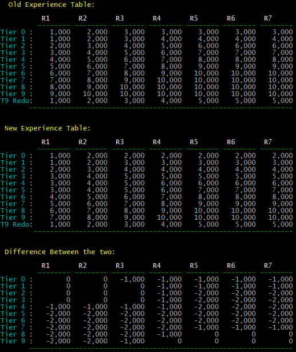The height and width of the screenshot is (352, 296).
Task: Click Difference table Tier 3 R1 value 0
Action: click(68, 300)
